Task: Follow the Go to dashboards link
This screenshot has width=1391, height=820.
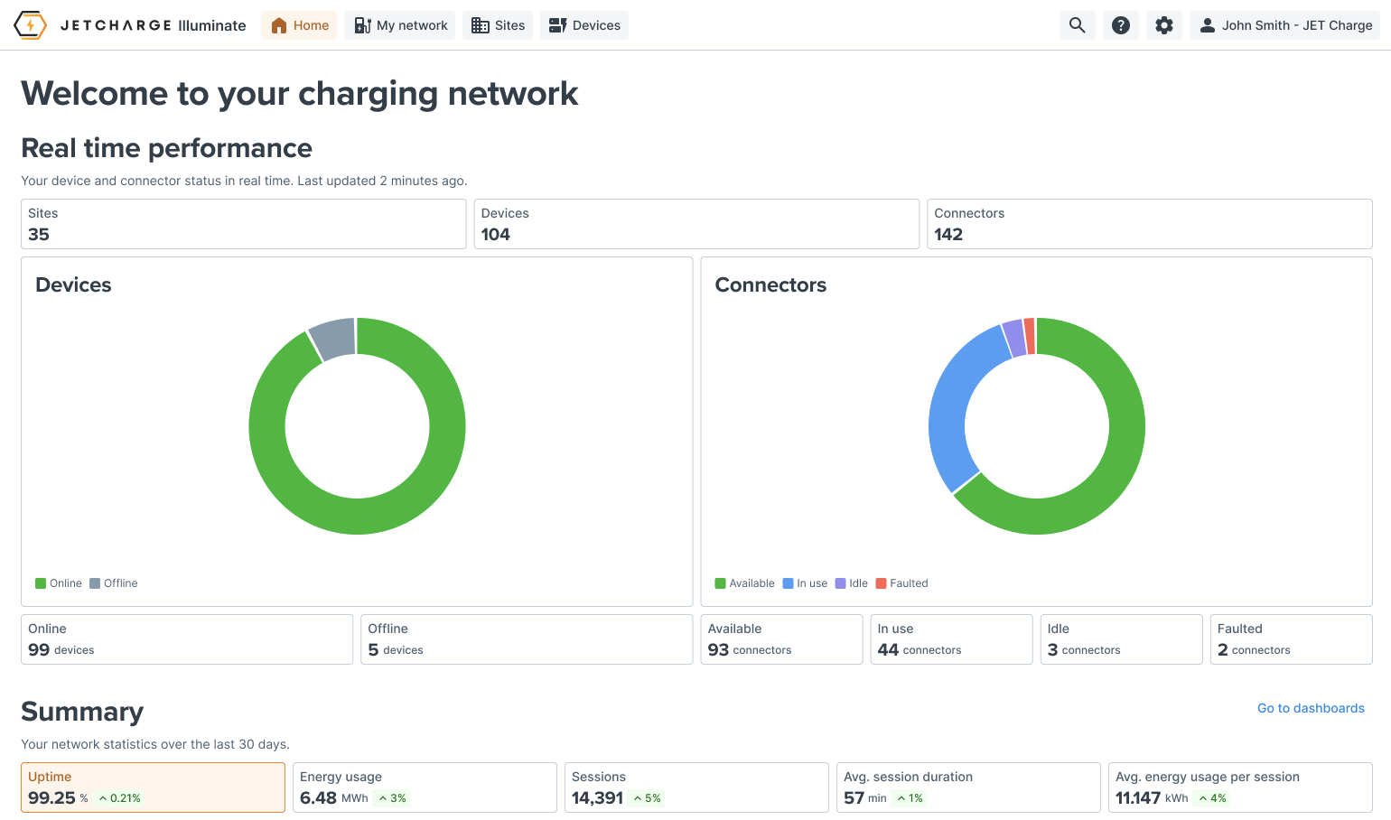Action: (1311, 708)
